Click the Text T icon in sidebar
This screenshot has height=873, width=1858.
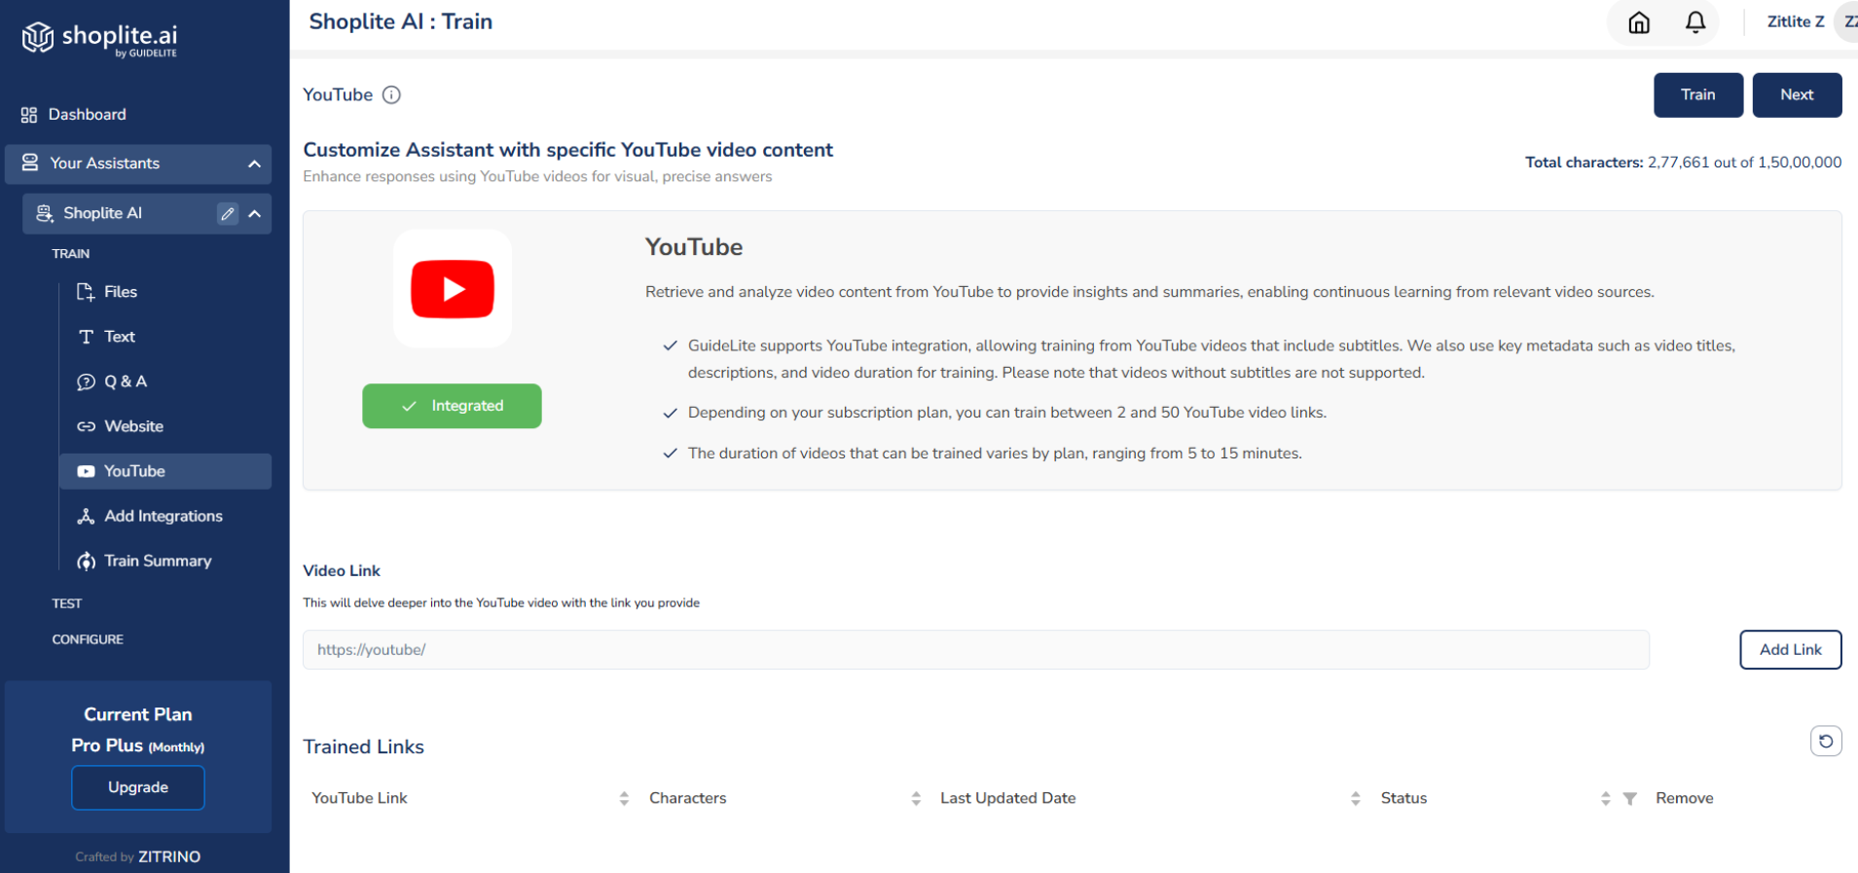(86, 337)
